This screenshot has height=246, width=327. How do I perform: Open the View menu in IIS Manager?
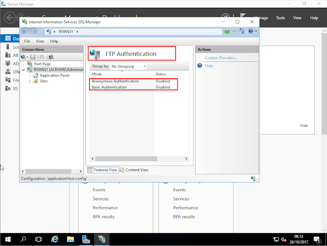click(x=40, y=41)
